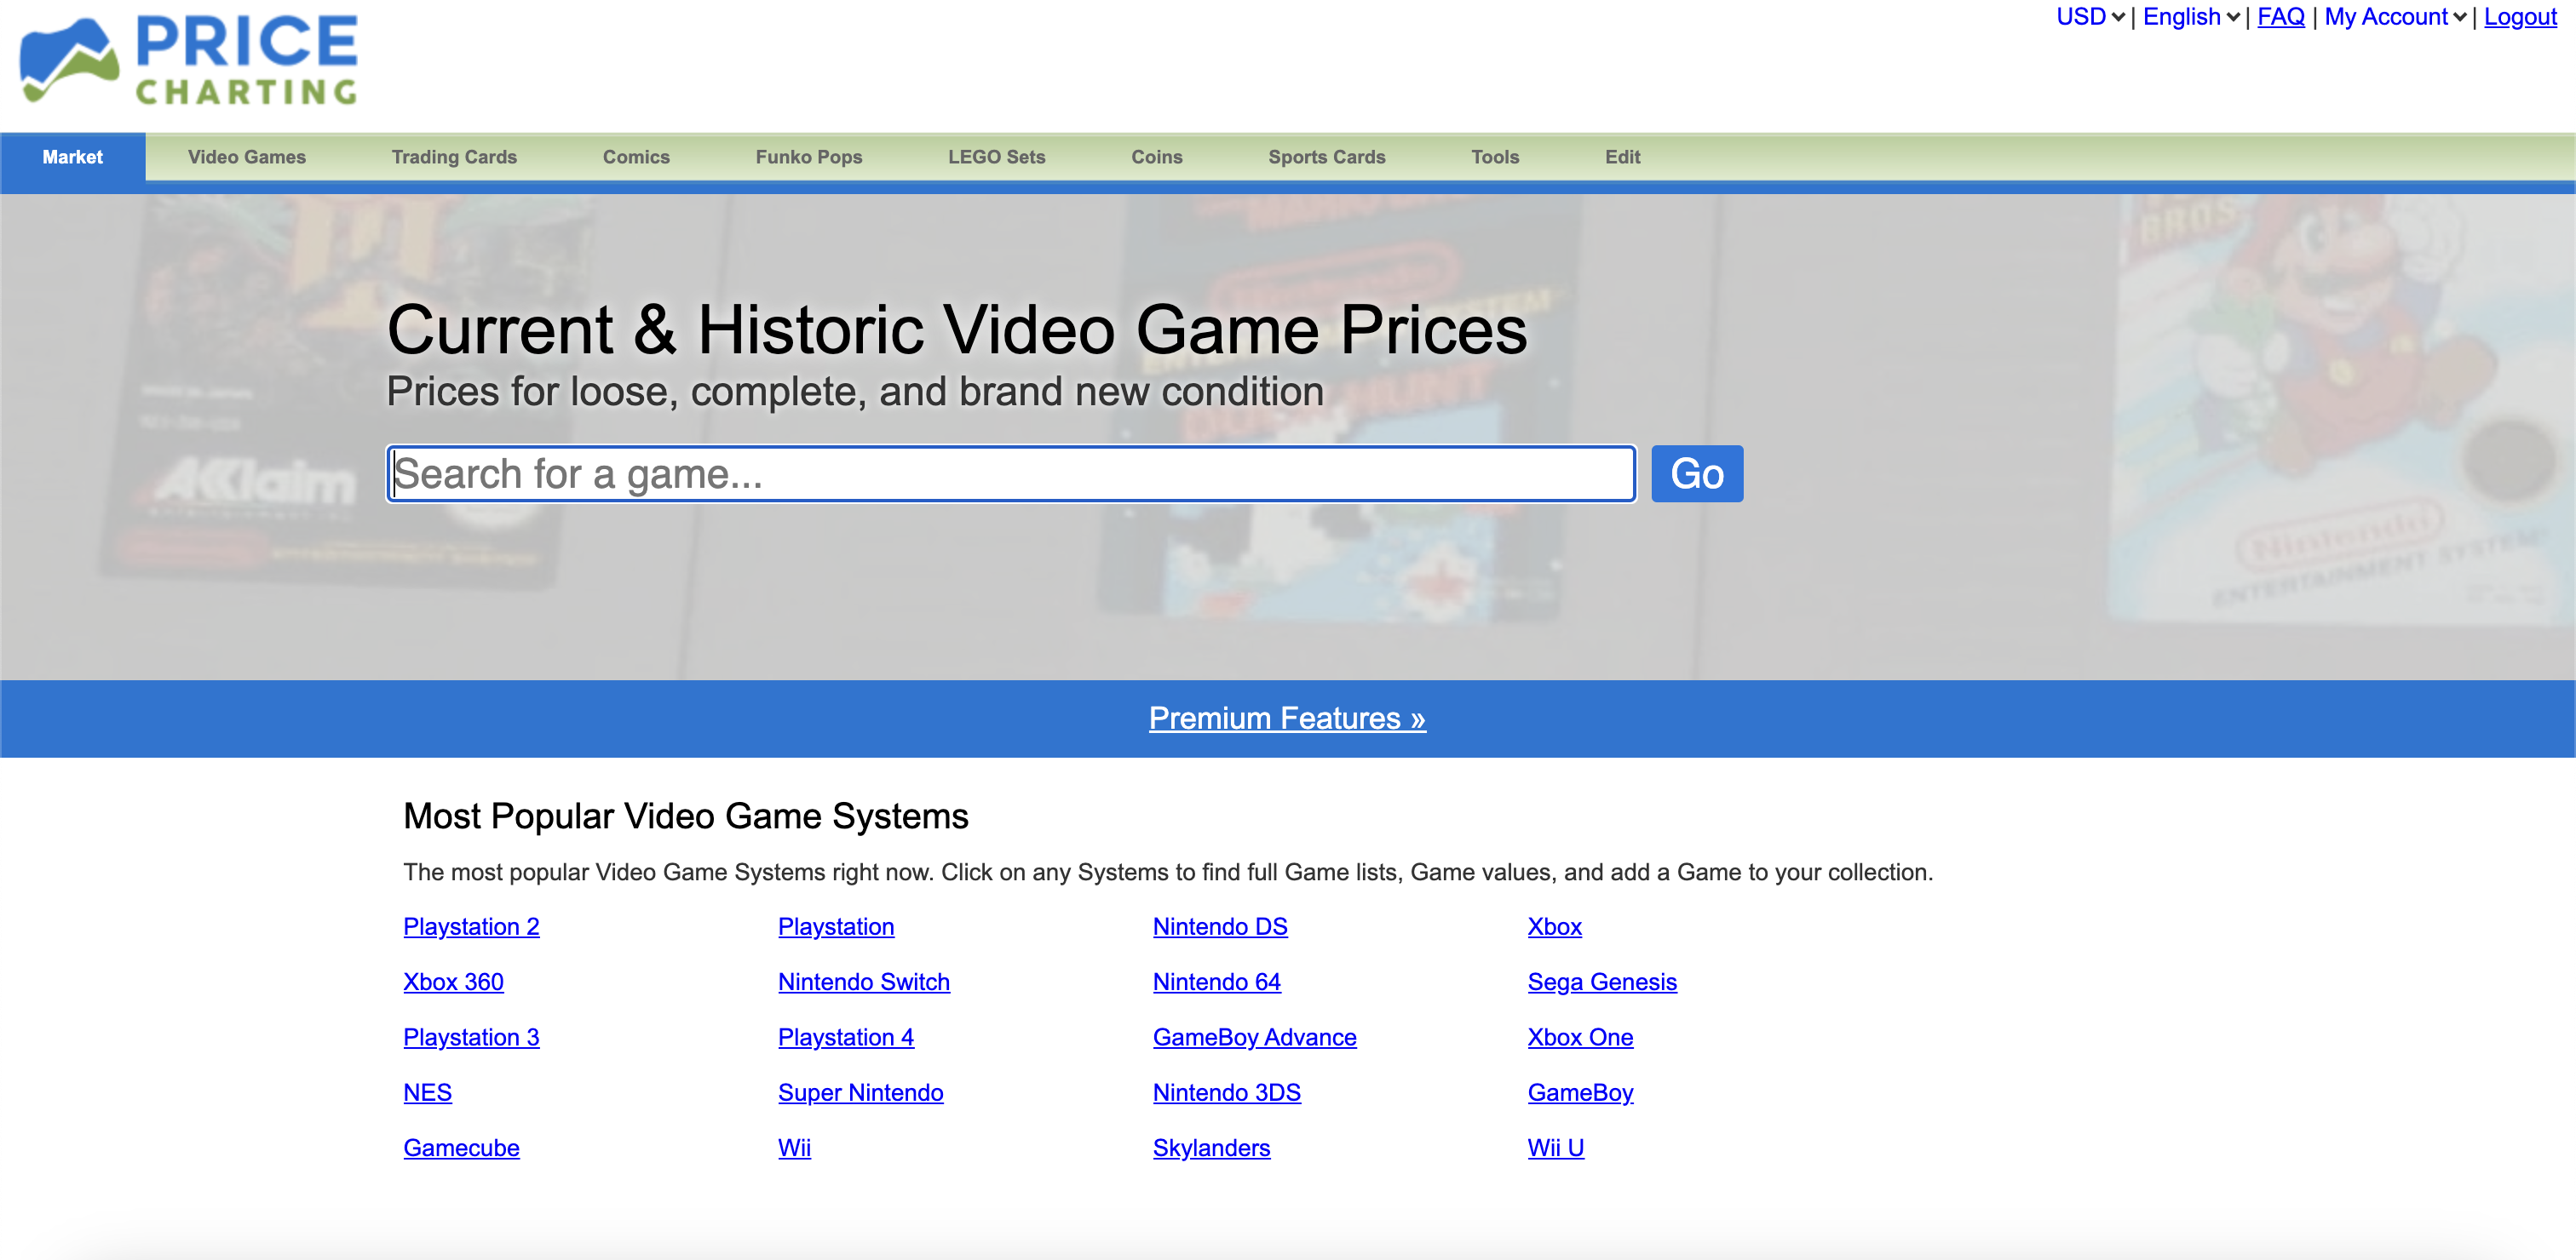The image size is (2576, 1260).
Task: Select the Tools menu item
Action: click(x=1495, y=157)
